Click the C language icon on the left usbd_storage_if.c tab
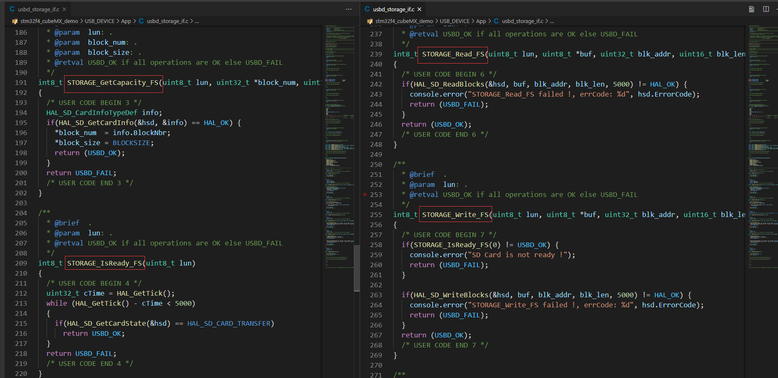 coord(11,8)
